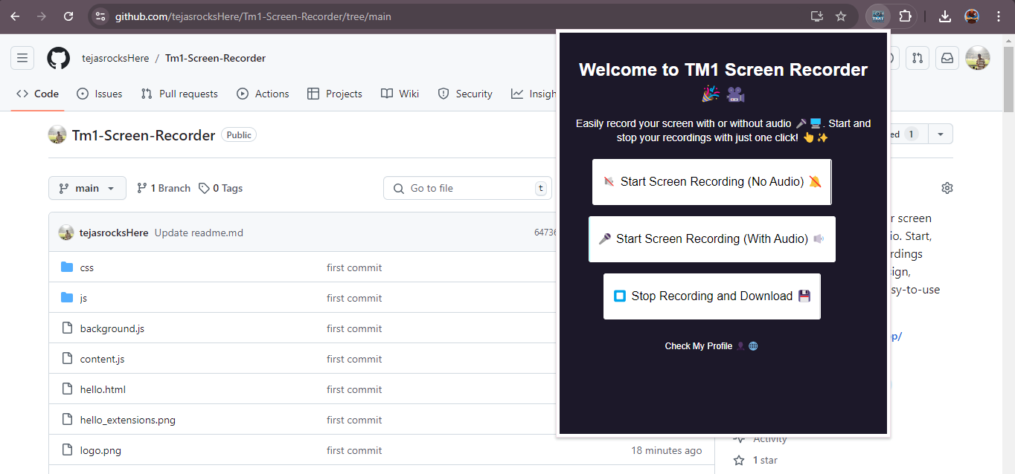Open the logo.png file
This screenshot has height=474, width=1015.
[x=100, y=450]
